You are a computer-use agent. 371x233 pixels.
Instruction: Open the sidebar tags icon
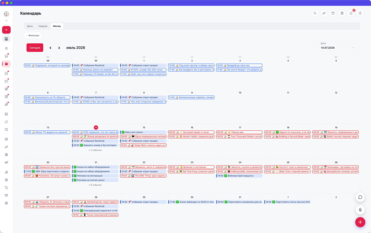[x=7, y=188]
